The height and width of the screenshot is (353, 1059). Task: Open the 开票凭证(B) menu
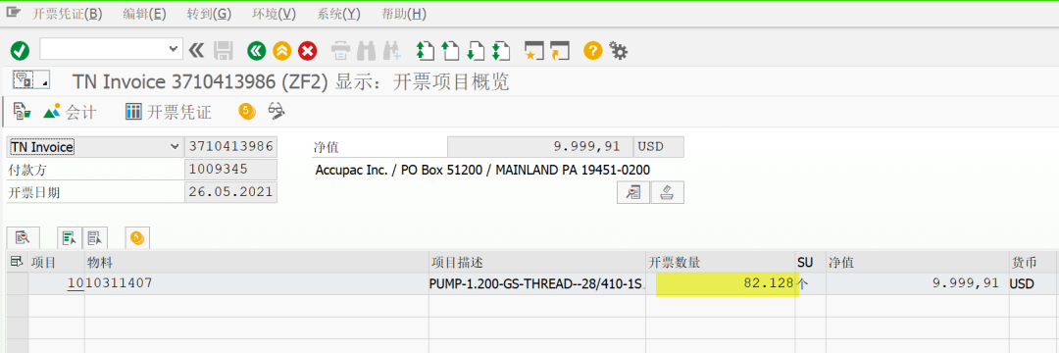point(68,14)
